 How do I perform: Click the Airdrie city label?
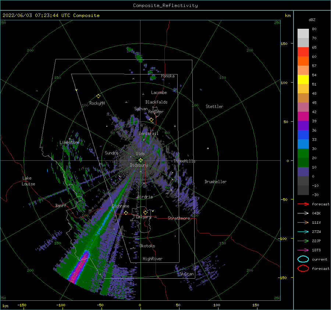pyautogui.click(x=145, y=197)
